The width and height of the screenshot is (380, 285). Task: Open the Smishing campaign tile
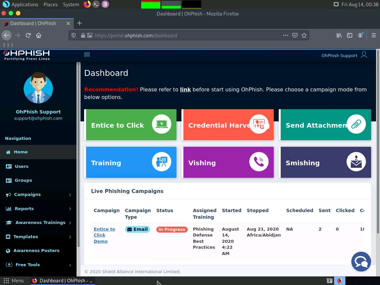point(325,162)
